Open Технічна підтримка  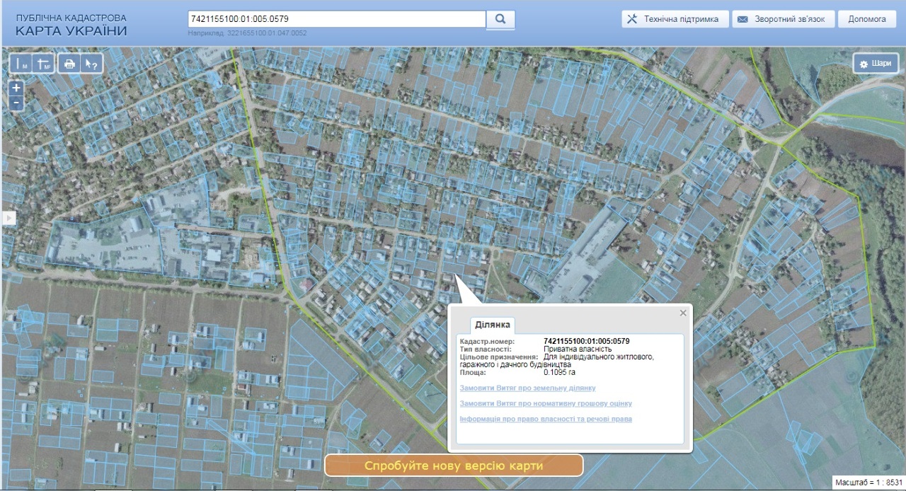pyautogui.click(x=675, y=19)
